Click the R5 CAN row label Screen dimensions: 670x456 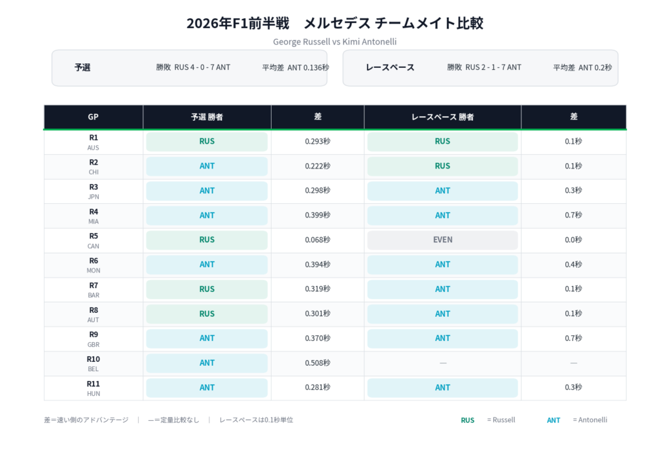click(93, 240)
